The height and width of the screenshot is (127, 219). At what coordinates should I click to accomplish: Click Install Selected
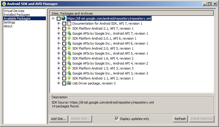202,119
